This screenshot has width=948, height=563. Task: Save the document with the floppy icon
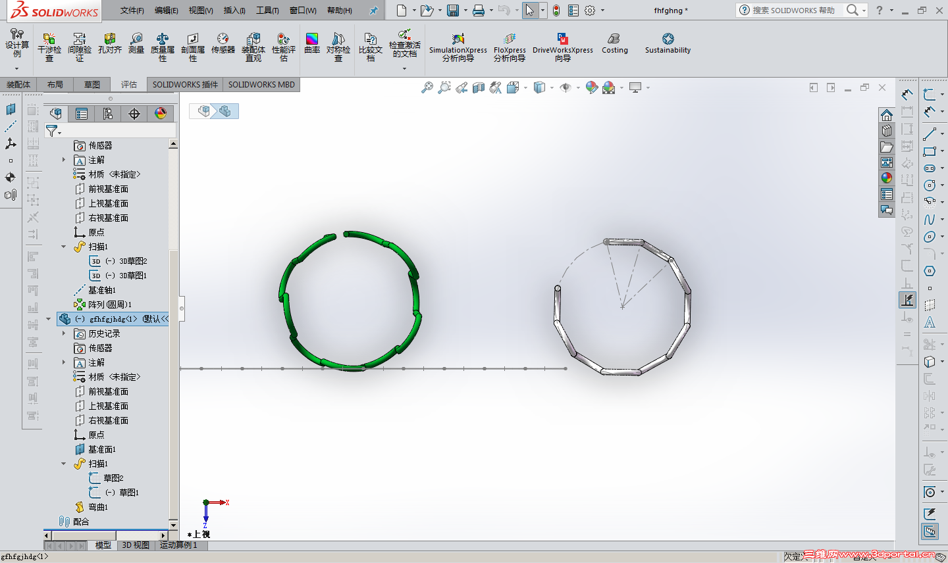[453, 11]
